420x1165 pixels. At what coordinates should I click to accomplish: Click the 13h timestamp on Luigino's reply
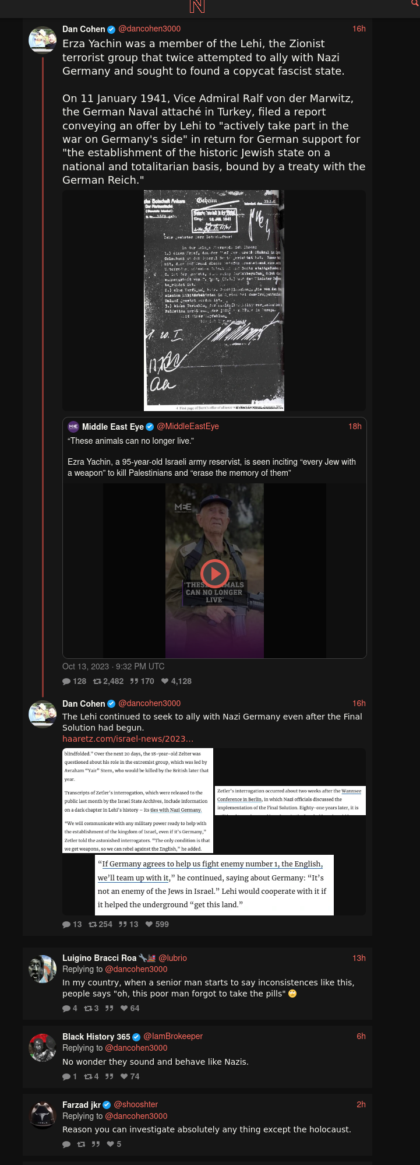tap(359, 958)
